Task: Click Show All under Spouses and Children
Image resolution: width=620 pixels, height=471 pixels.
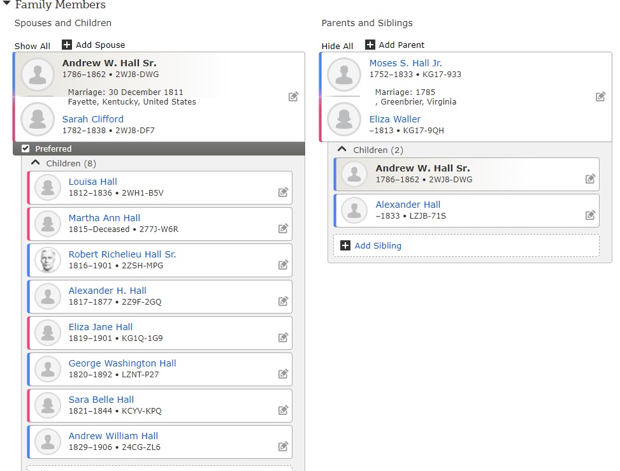Action: tap(32, 46)
